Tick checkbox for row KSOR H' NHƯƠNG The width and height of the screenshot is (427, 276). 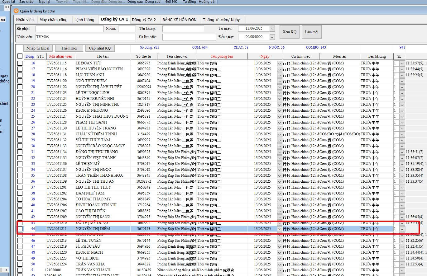point(20,110)
